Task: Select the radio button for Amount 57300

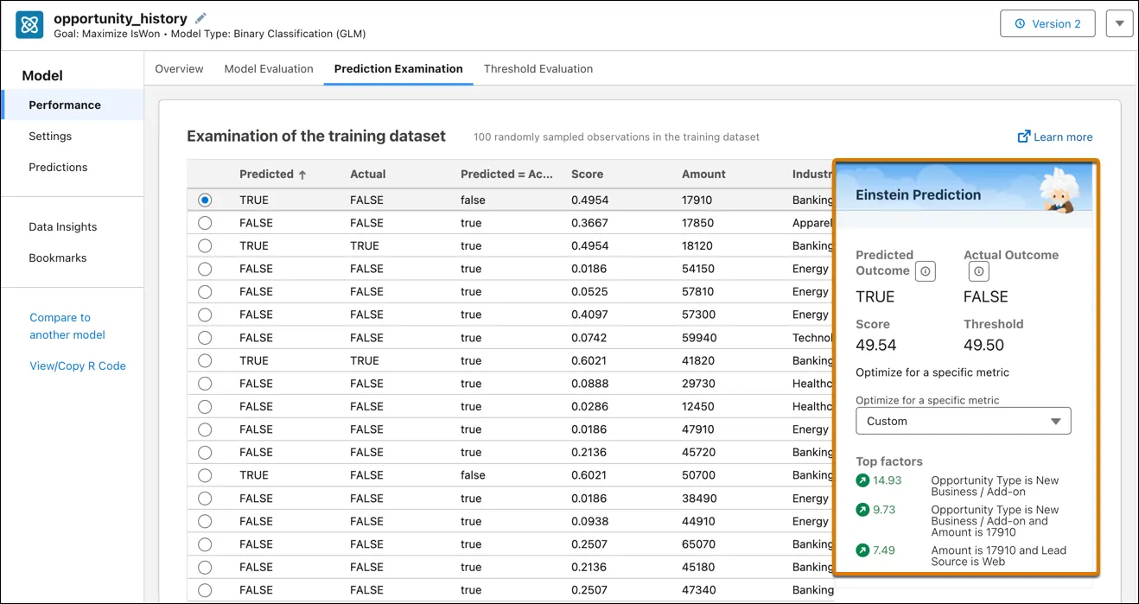Action: (x=205, y=315)
